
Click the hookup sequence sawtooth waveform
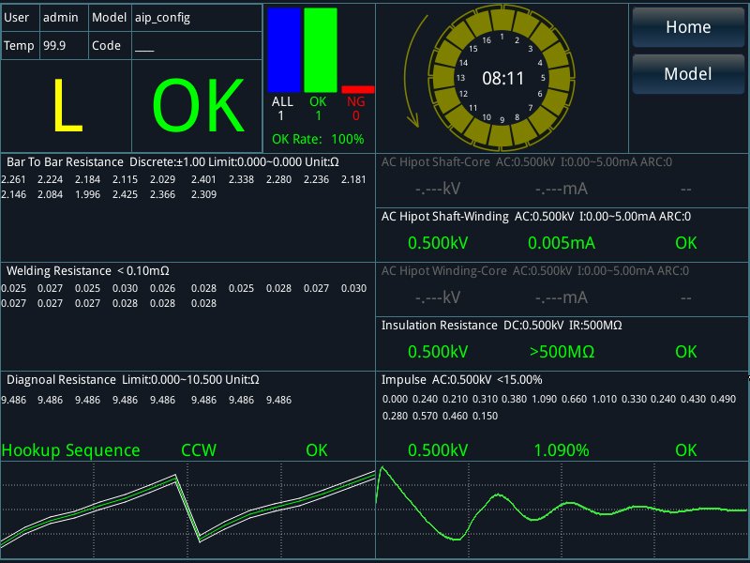tap(188, 510)
